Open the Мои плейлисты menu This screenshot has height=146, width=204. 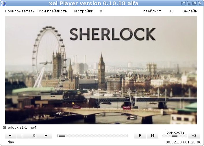click(53, 11)
